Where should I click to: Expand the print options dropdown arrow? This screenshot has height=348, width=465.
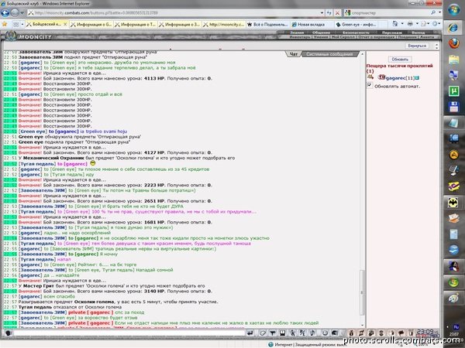pos(417,24)
